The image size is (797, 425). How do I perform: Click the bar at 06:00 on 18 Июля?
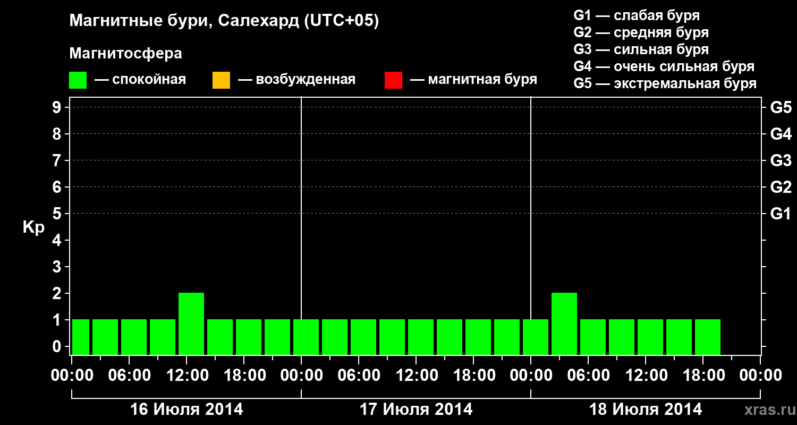pos(593,337)
